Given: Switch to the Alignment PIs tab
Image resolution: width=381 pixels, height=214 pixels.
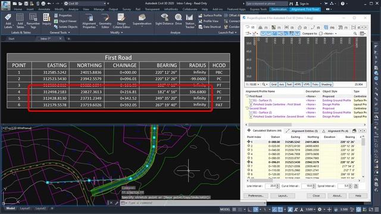Looking at the screenshot, I should (x=336, y=131).
